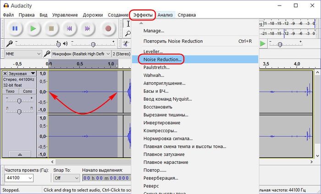Skip to end of the track

[x=88, y=28]
